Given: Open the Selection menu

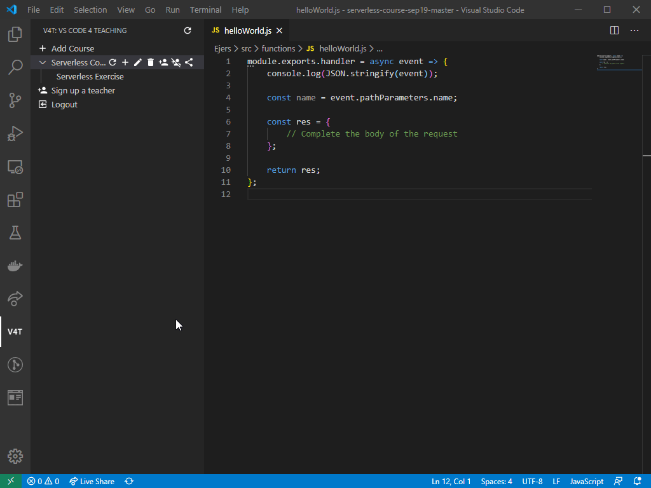Looking at the screenshot, I should click(x=90, y=10).
